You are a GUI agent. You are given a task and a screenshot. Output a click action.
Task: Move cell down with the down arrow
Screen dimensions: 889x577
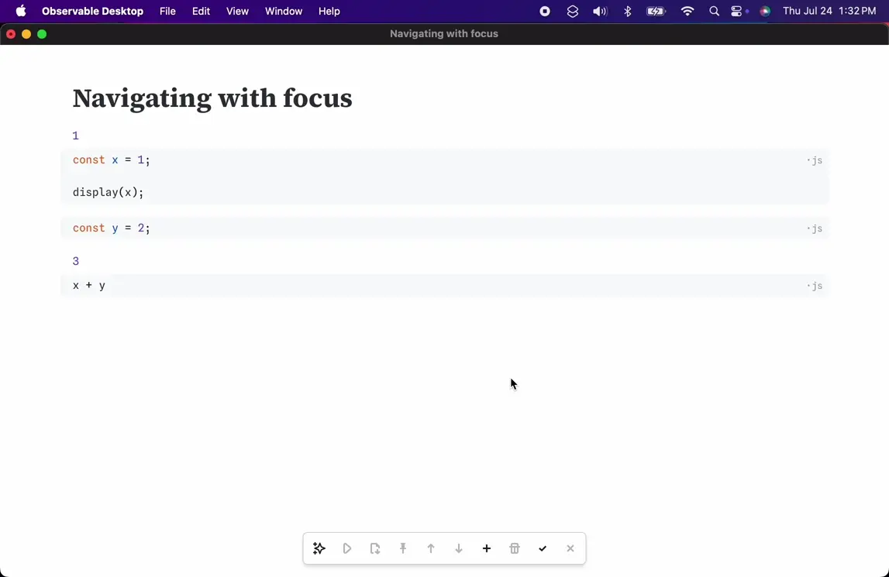coord(459,548)
